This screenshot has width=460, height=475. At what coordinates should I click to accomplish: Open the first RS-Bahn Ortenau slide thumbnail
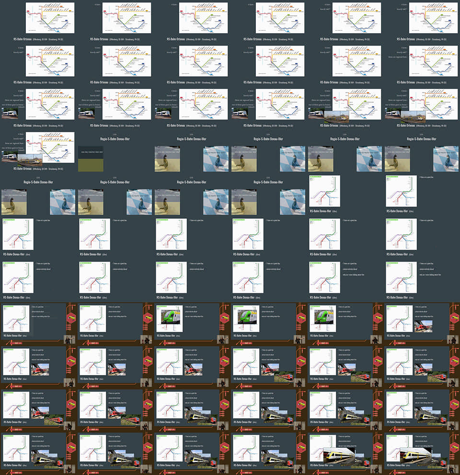point(50,18)
